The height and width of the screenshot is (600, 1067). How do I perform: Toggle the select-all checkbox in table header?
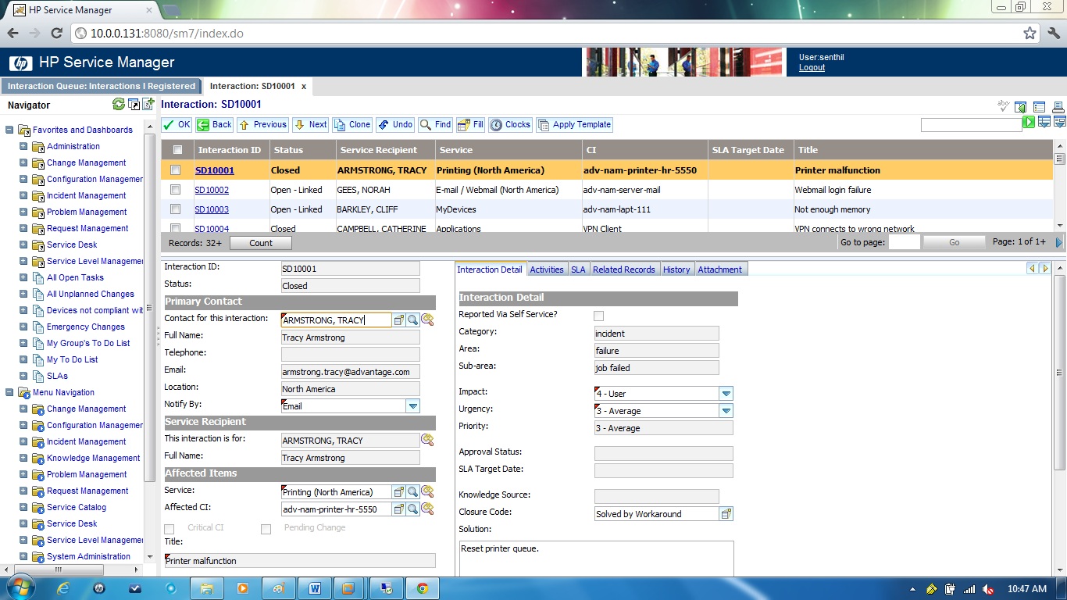pyautogui.click(x=177, y=150)
